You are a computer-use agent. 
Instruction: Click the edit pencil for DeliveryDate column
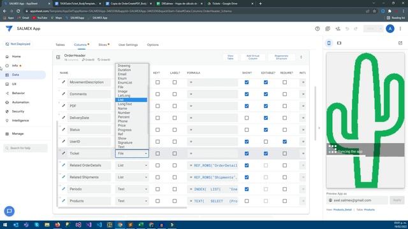(64, 118)
